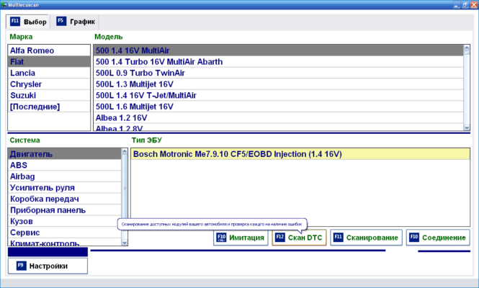Image resolution: width=479 pixels, height=288 pixels.
Task: Pick model 500L 1.3 Multijet 16V
Action: [279, 84]
